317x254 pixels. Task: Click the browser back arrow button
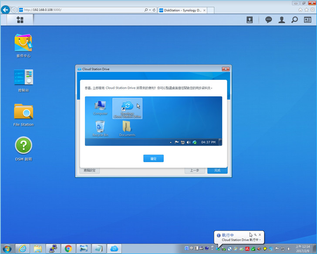point(6,10)
